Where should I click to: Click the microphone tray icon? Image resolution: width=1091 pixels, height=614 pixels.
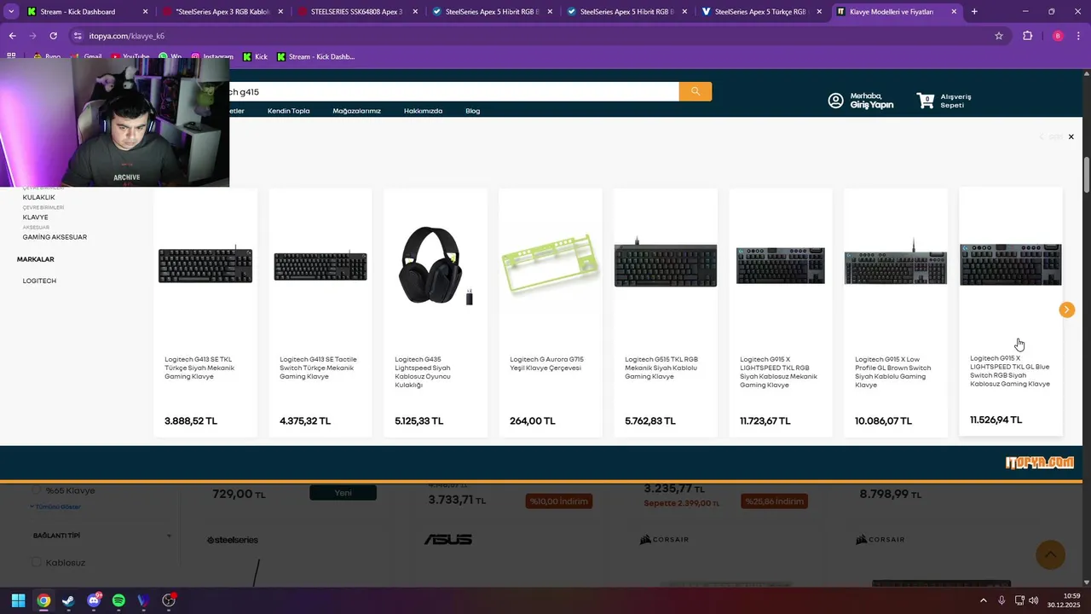tap(1002, 600)
